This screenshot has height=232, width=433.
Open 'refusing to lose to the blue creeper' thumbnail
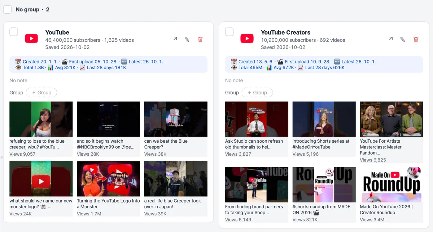[41, 119]
